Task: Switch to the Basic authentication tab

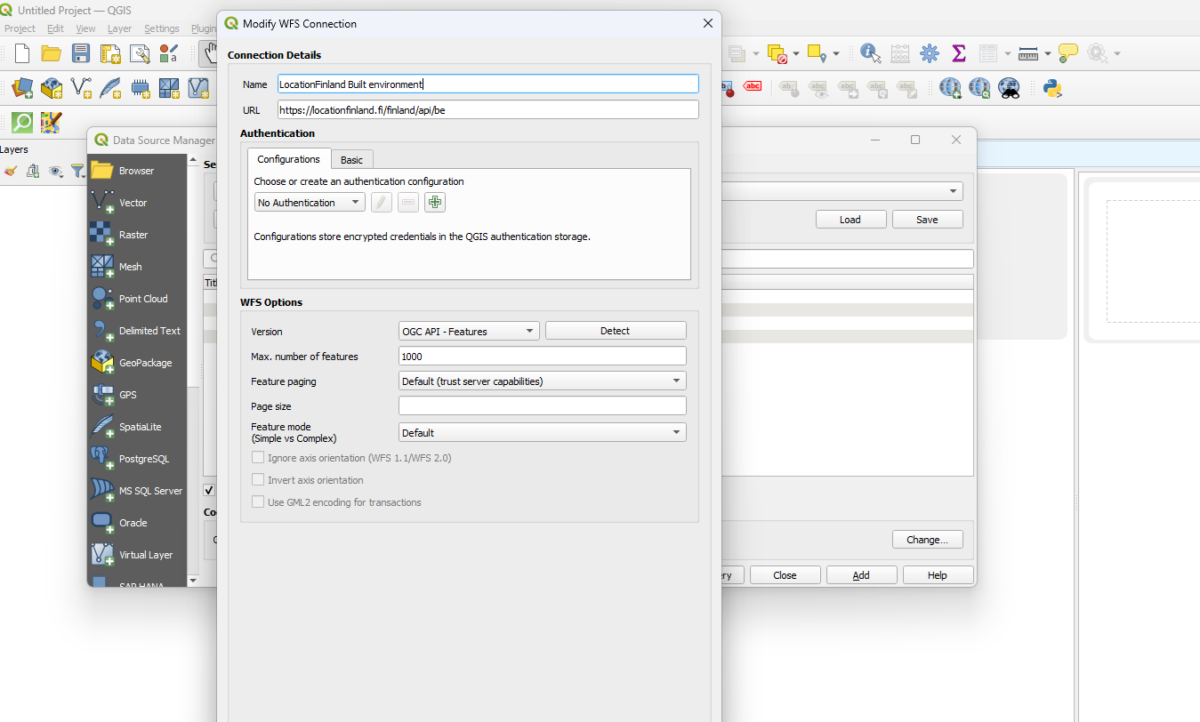Action: [351, 158]
